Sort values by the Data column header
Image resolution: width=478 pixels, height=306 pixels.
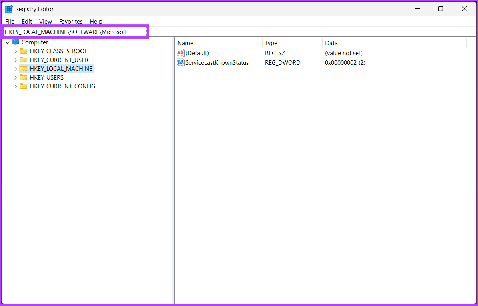click(x=394, y=43)
